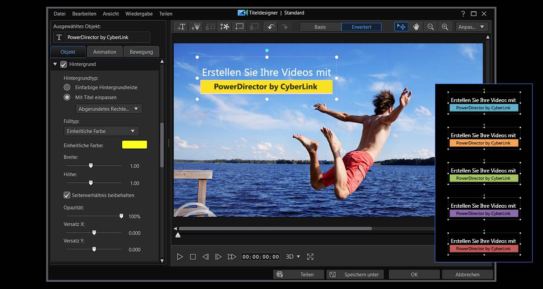Click the yellow Einheitliche Farbe swatch
This screenshot has height=289, width=543.
(x=134, y=144)
